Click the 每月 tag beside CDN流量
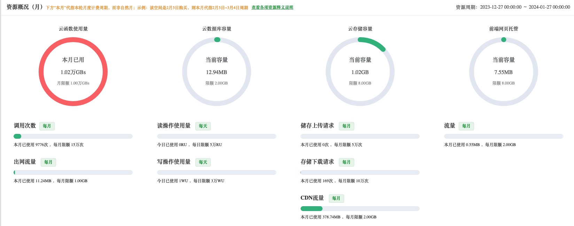The height and width of the screenshot is (226, 574). [336, 198]
